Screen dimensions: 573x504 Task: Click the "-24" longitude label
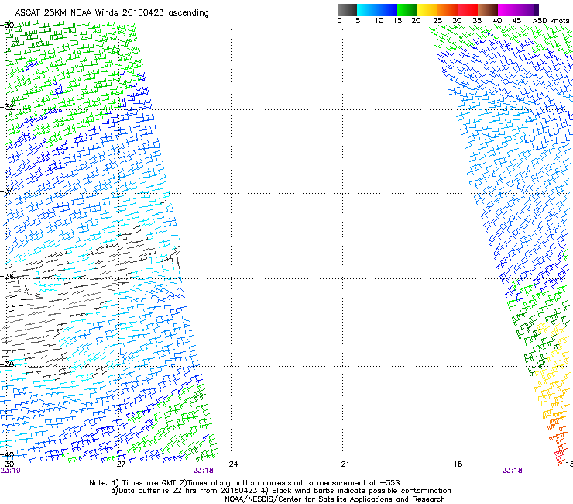pyautogui.click(x=231, y=464)
